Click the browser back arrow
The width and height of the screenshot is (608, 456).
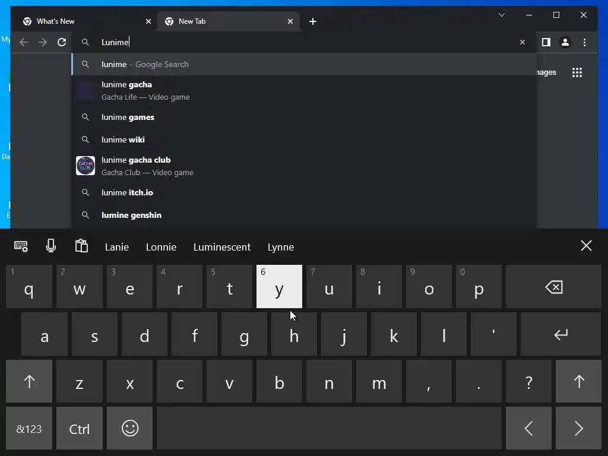click(24, 42)
